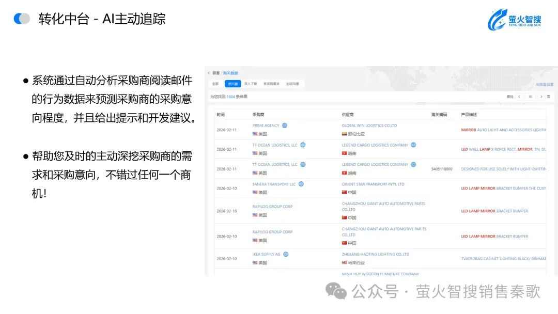
Task: Open RAPILOG GROUP CORP in first CHANGZHOU row
Action: [x=272, y=207]
